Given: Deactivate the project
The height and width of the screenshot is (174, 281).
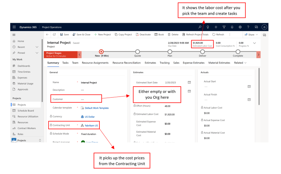Looking at the screenshot, I should (143, 35).
